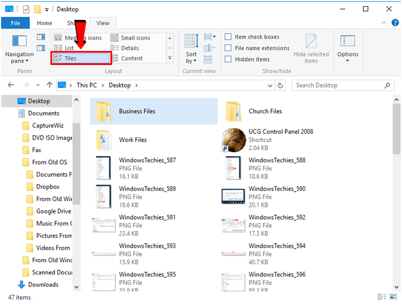Viewport: 402px width, 307px height.
Task: Select the List layout
Action: pos(64,48)
